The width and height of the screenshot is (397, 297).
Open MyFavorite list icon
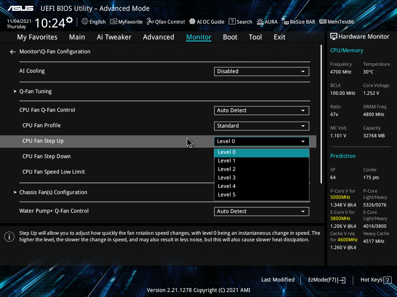tap(114, 22)
